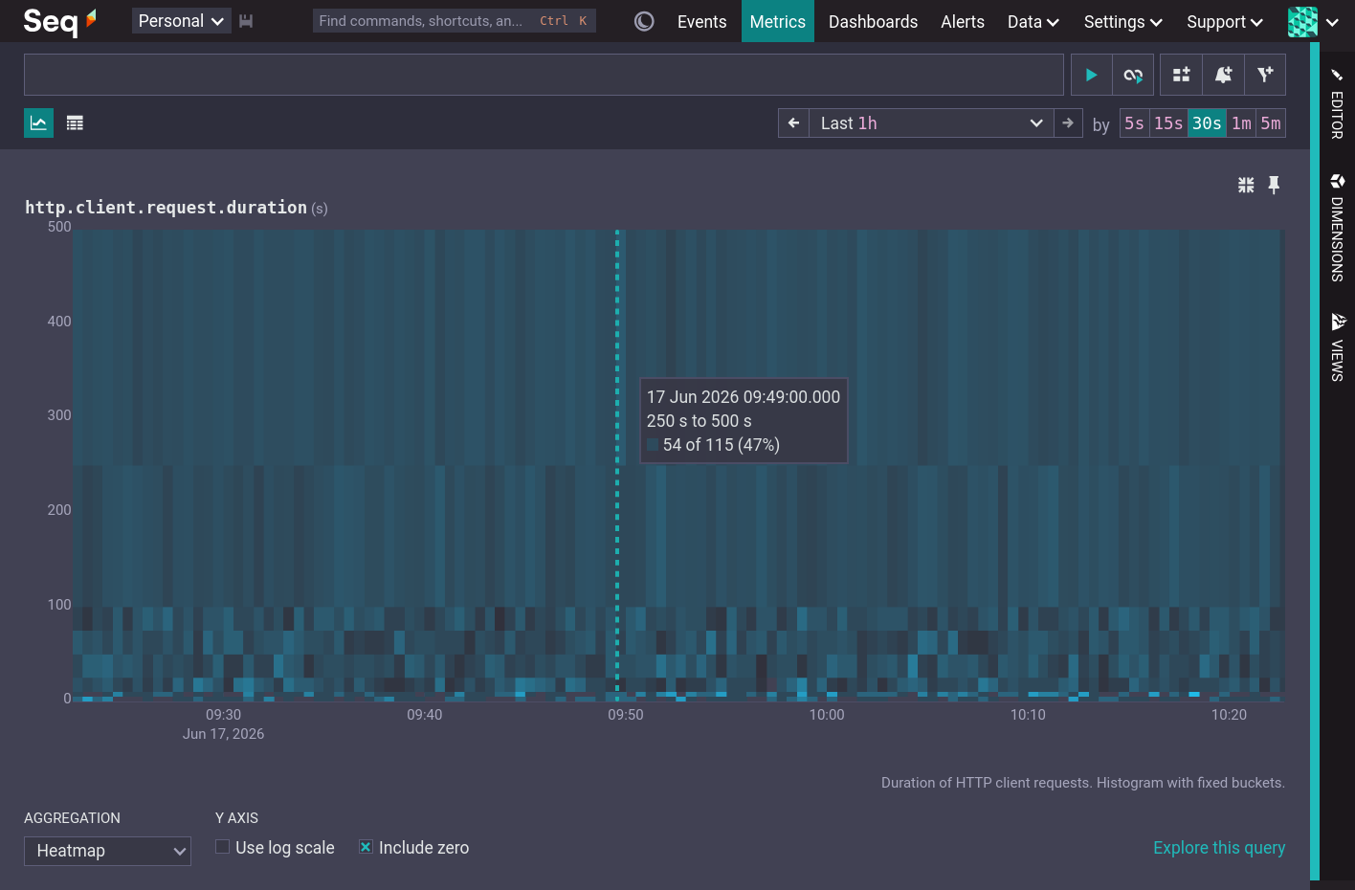1355x890 pixels.
Task: Select the 15s interval
Action: [x=1168, y=122]
